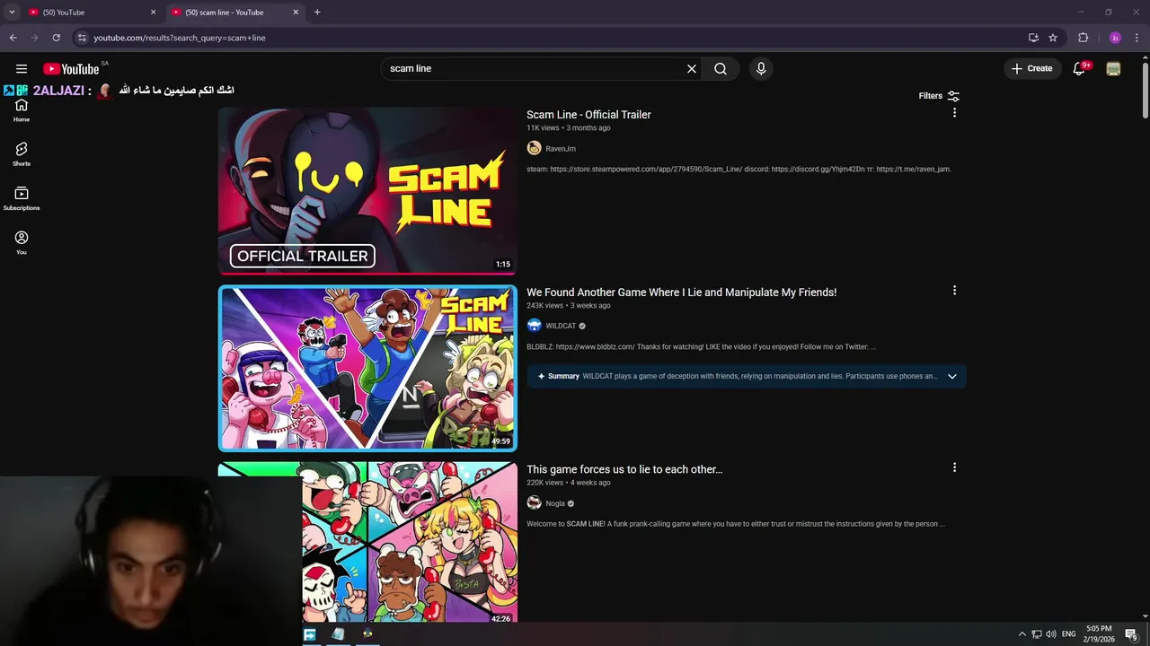Close the first YouTube tab
Image resolution: width=1150 pixels, height=646 pixels.
point(153,13)
